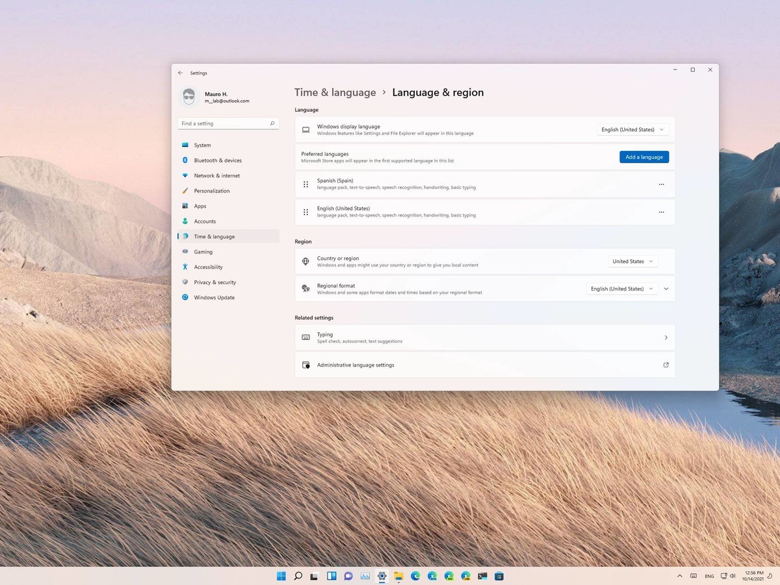
Task: Open Task View from the taskbar
Action: 315,576
